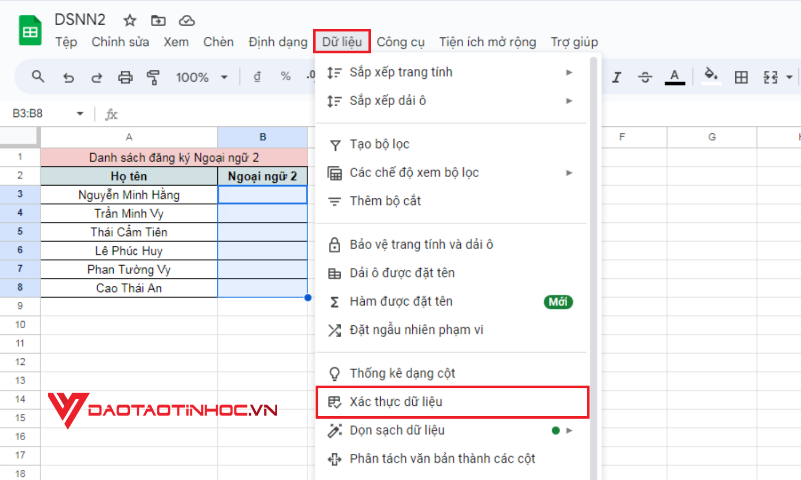
Task: Click Thống kê dạng cột option
Action: coord(402,373)
